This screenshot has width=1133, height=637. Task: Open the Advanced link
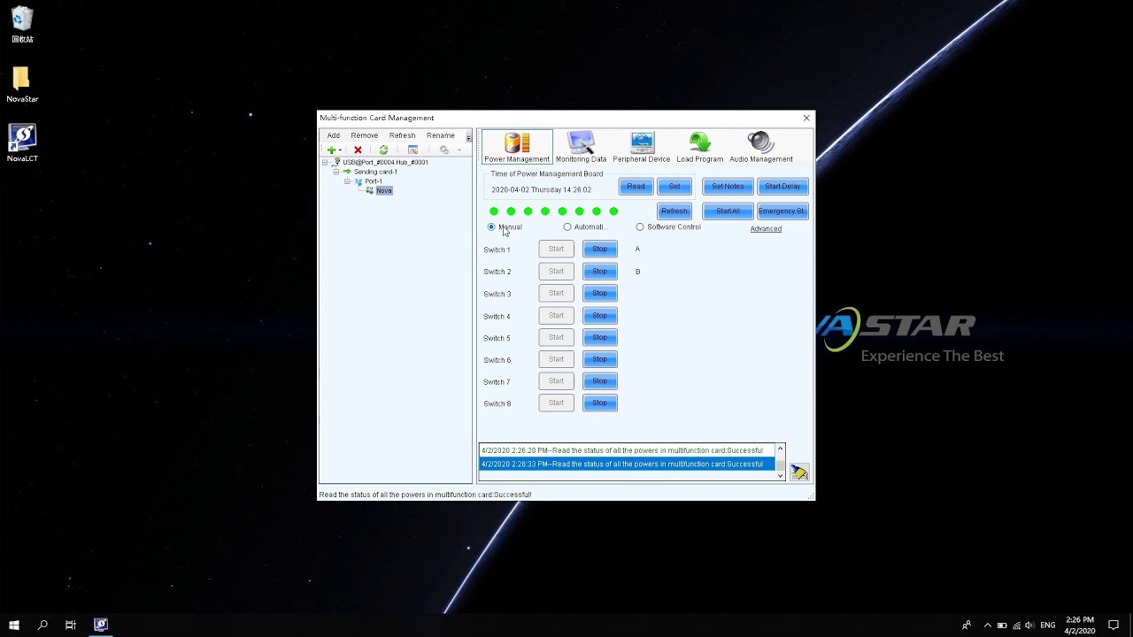(766, 229)
